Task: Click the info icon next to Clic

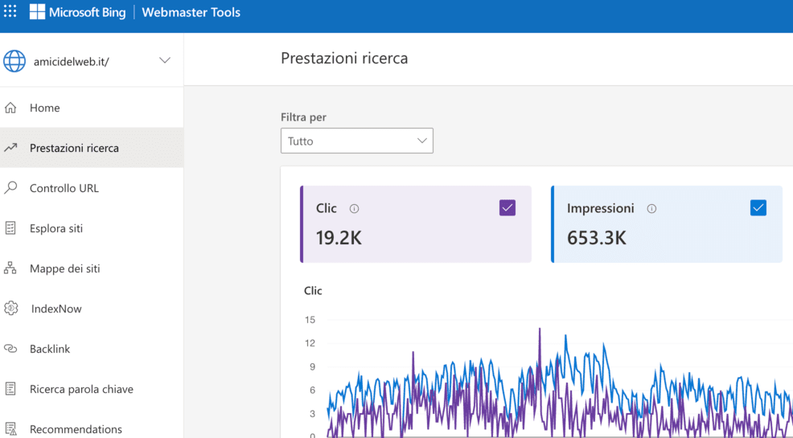Action: pyautogui.click(x=354, y=209)
